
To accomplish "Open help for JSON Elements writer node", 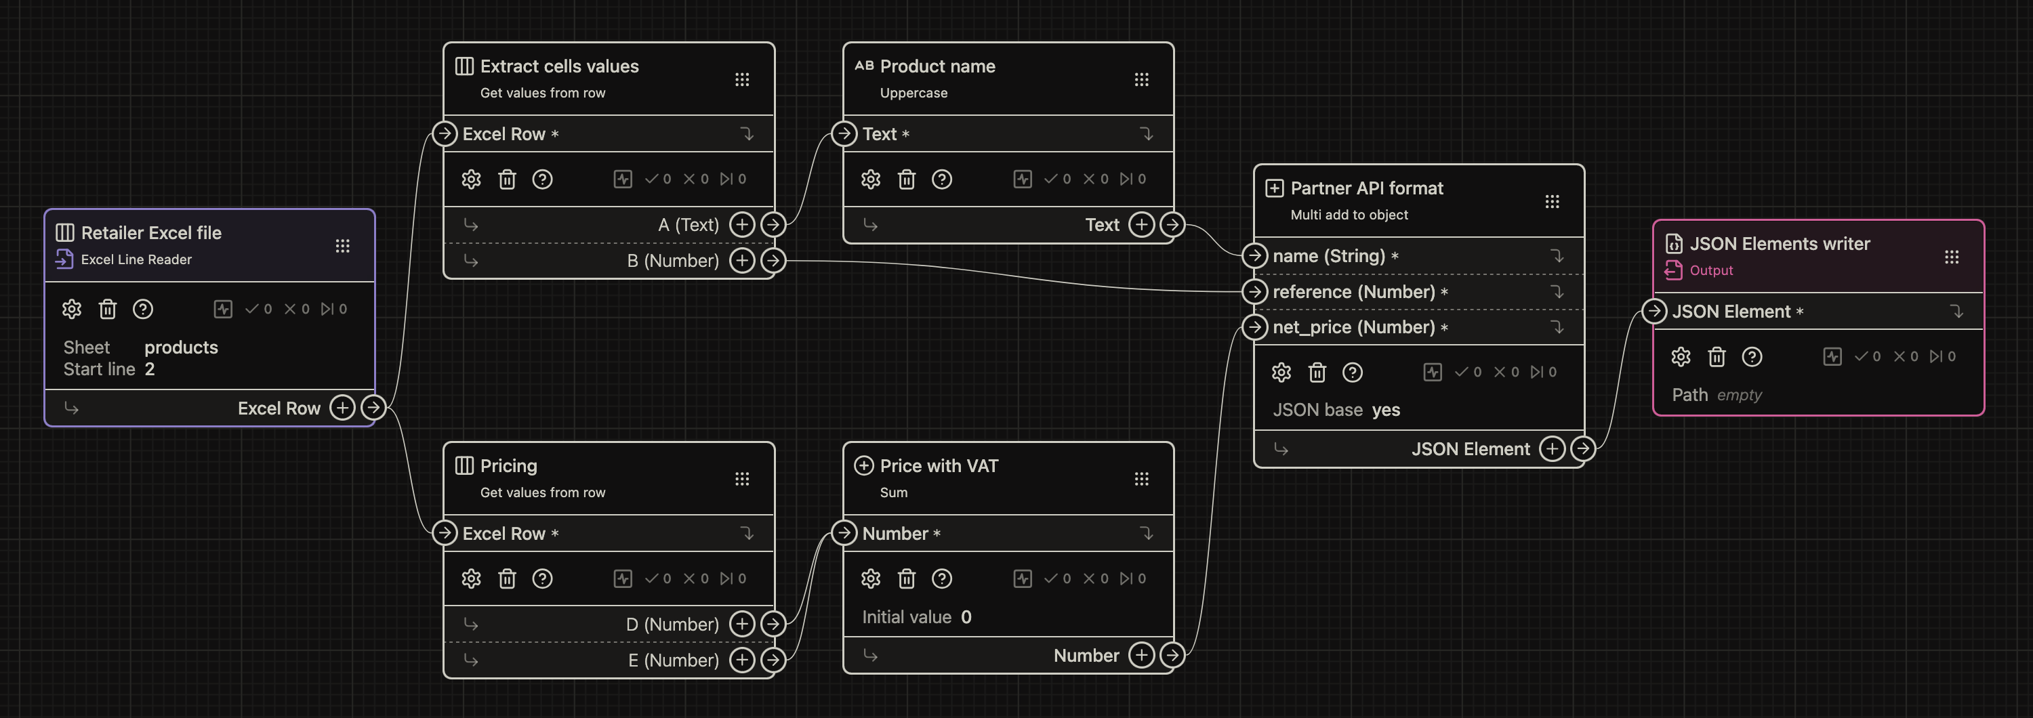I will [x=1752, y=357].
